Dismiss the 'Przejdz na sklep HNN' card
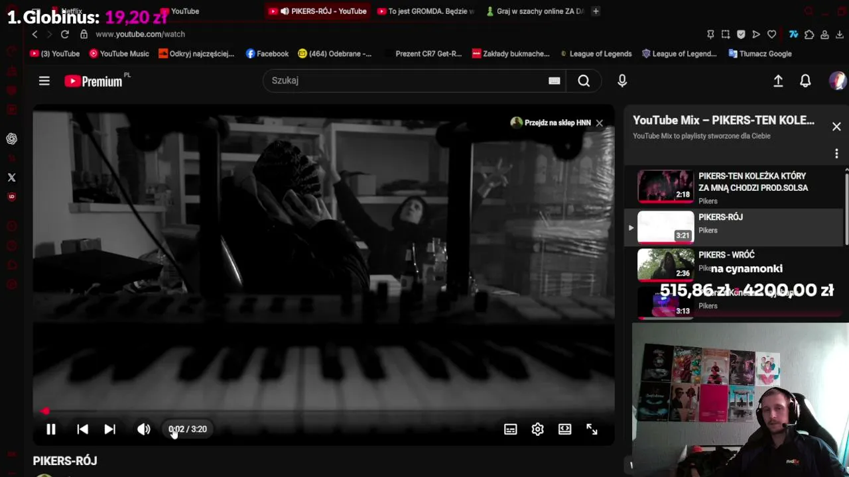The height and width of the screenshot is (477, 849). coord(600,123)
